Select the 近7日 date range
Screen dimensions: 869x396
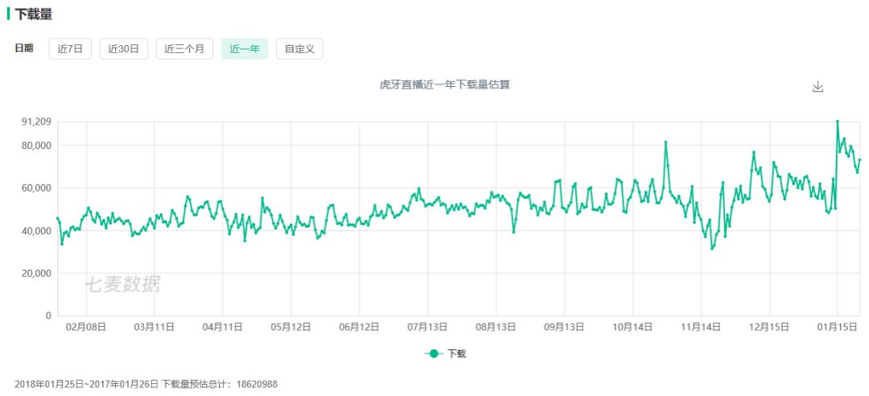pyautogui.click(x=71, y=48)
